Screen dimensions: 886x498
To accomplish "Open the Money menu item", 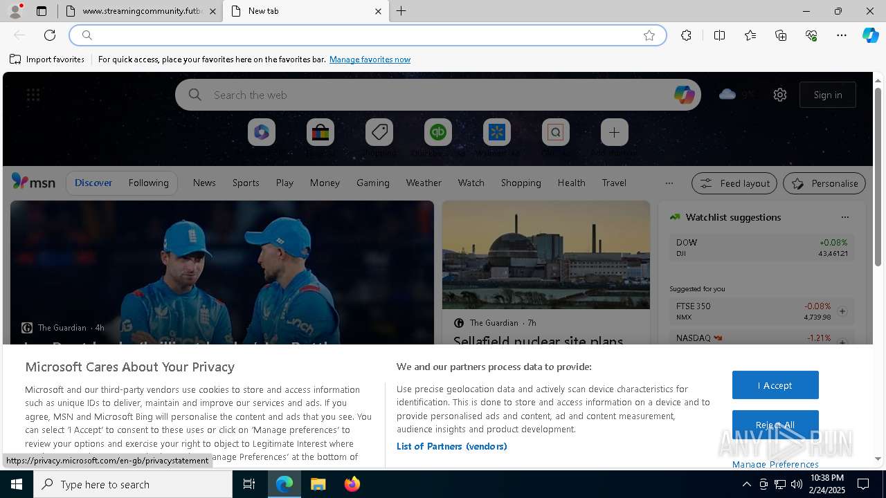I will [x=325, y=183].
